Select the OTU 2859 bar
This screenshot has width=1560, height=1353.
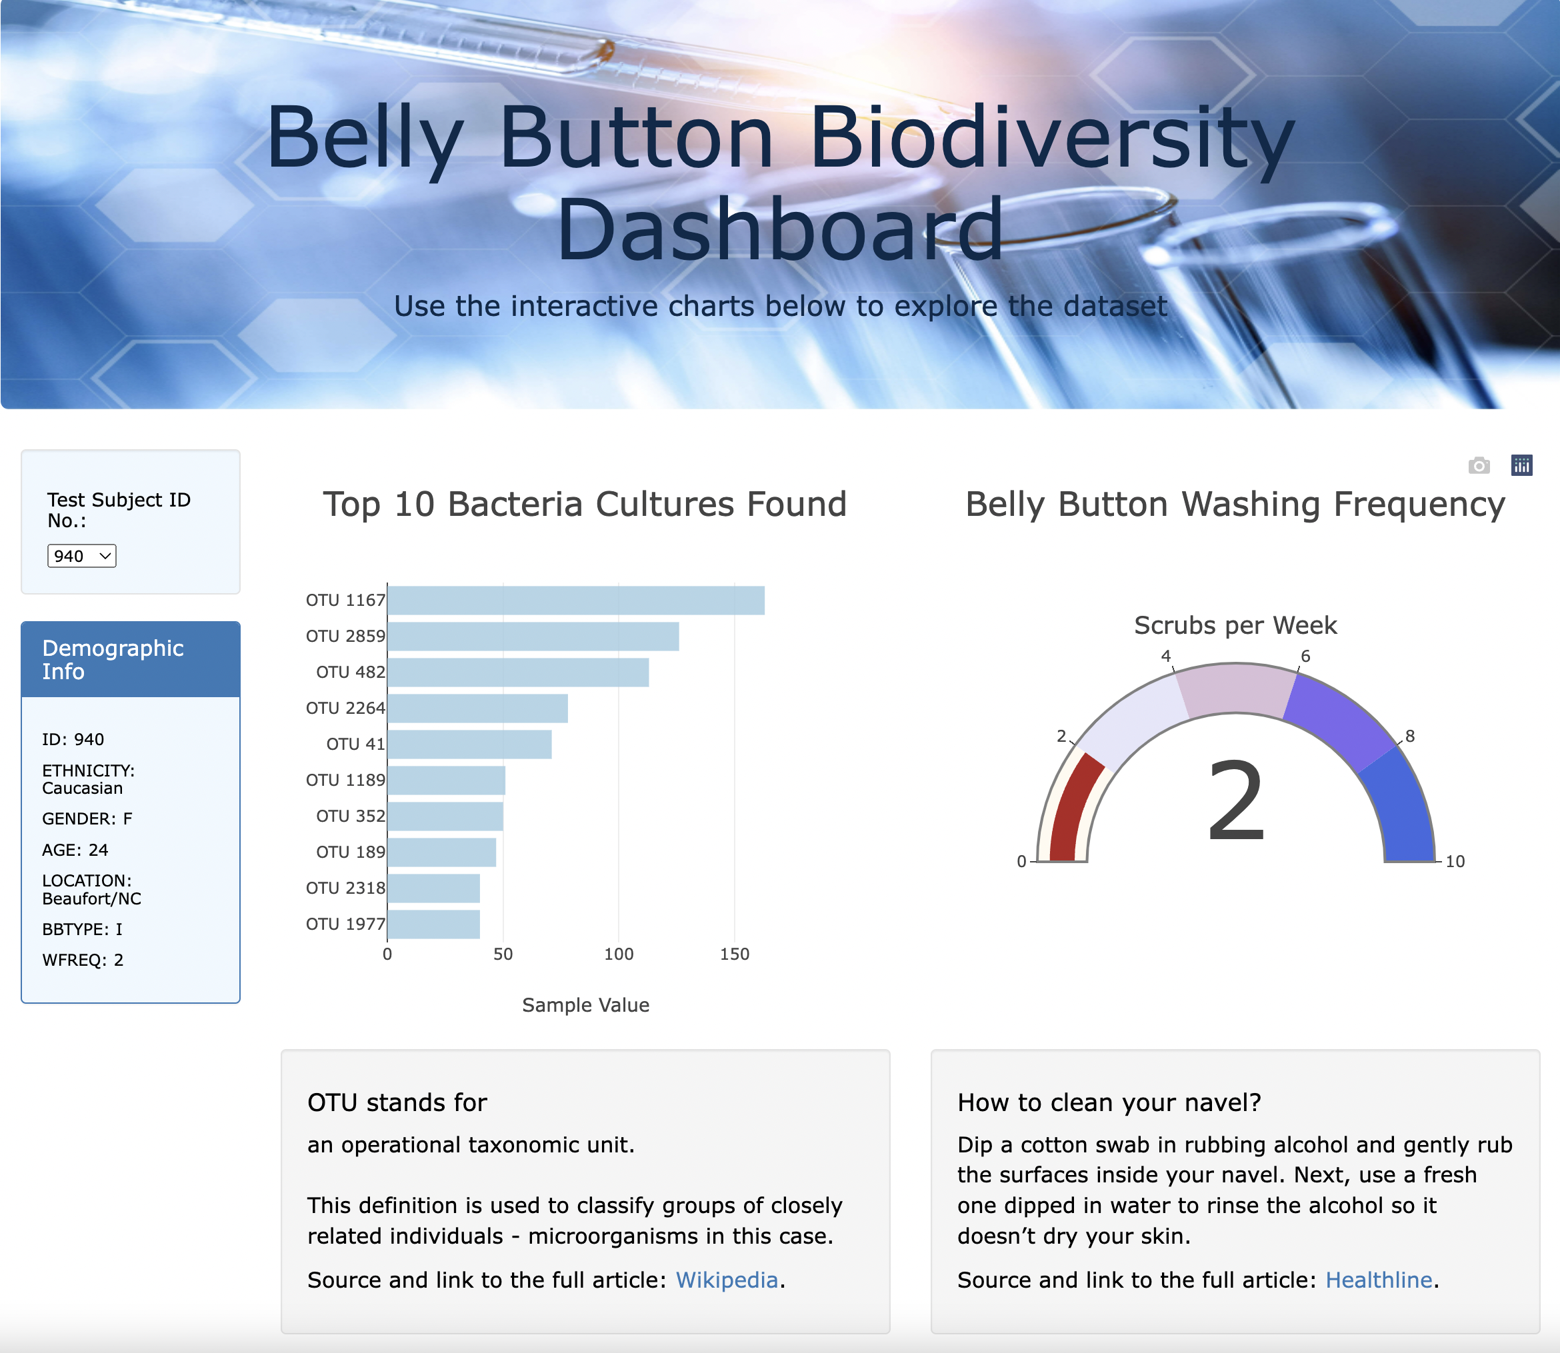532,636
